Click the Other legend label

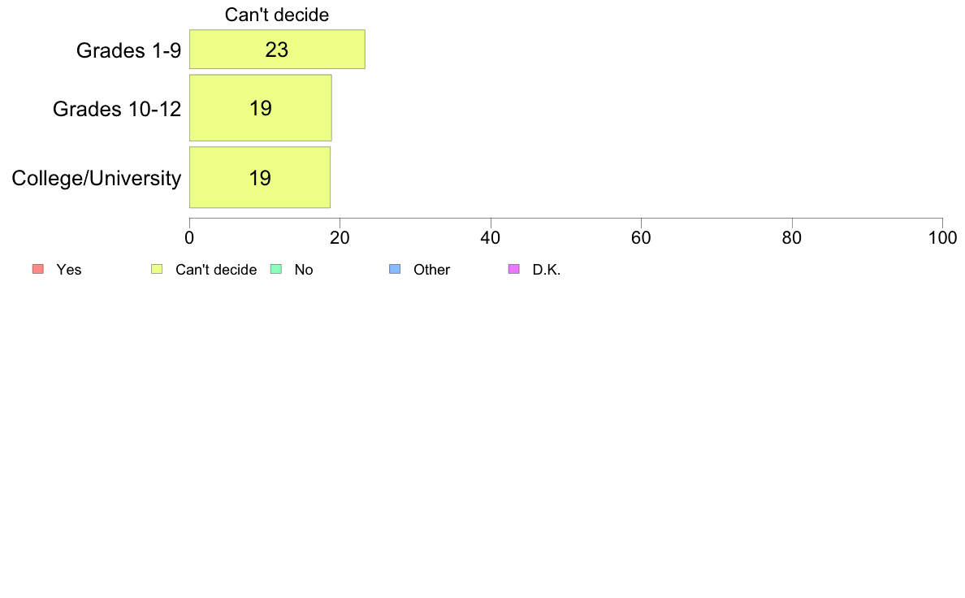(431, 270)
